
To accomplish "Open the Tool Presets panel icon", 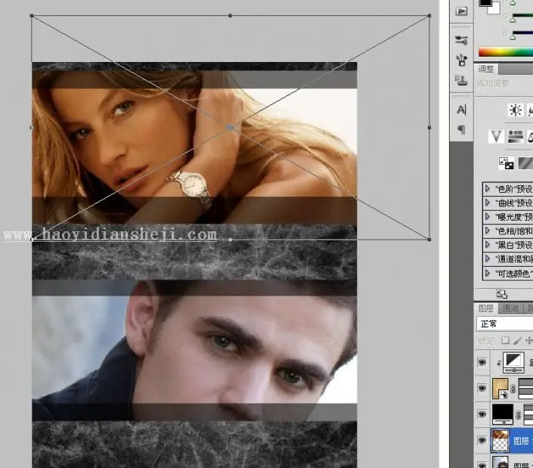I will tap(461, 40).
